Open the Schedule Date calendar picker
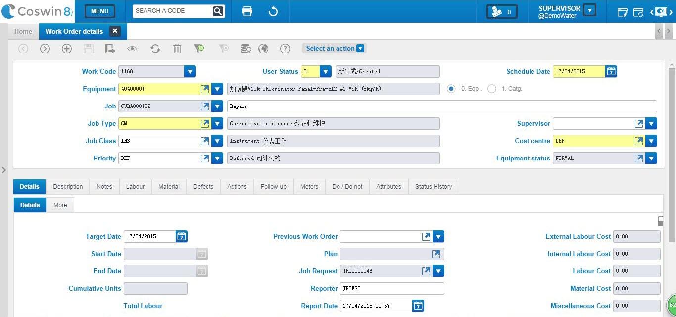 611,72
